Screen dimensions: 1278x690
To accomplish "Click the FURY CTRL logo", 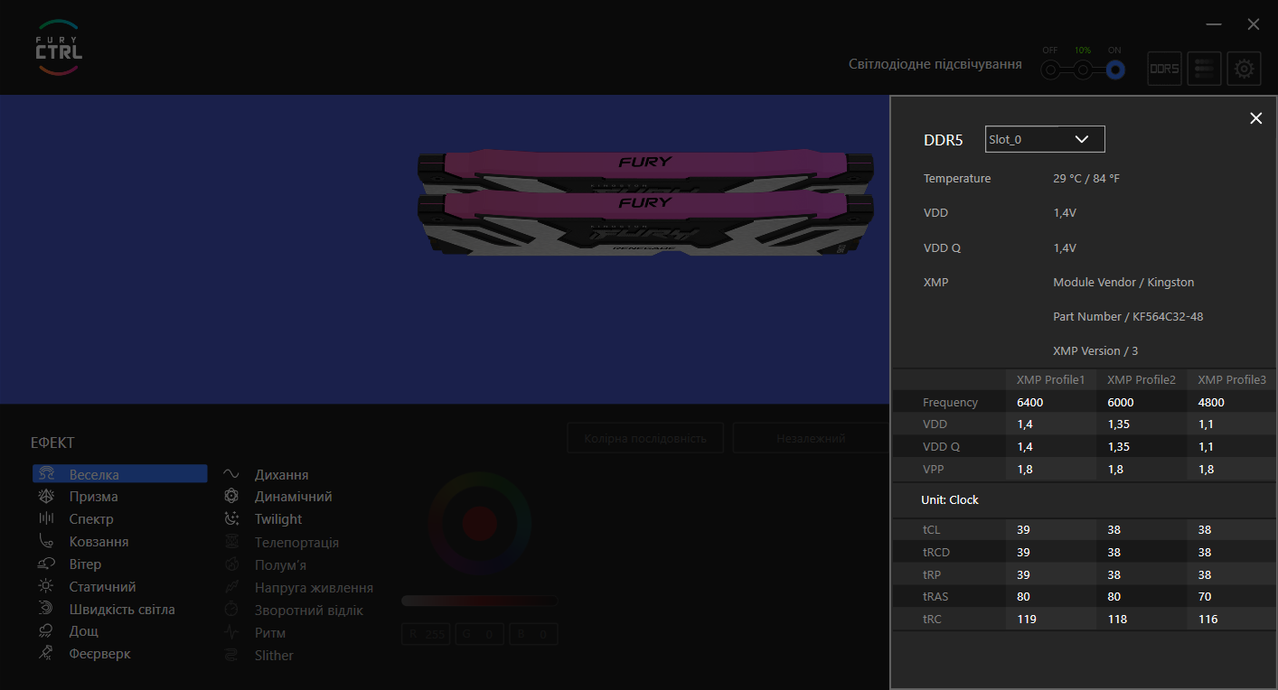I will click(x=59, y=48).
